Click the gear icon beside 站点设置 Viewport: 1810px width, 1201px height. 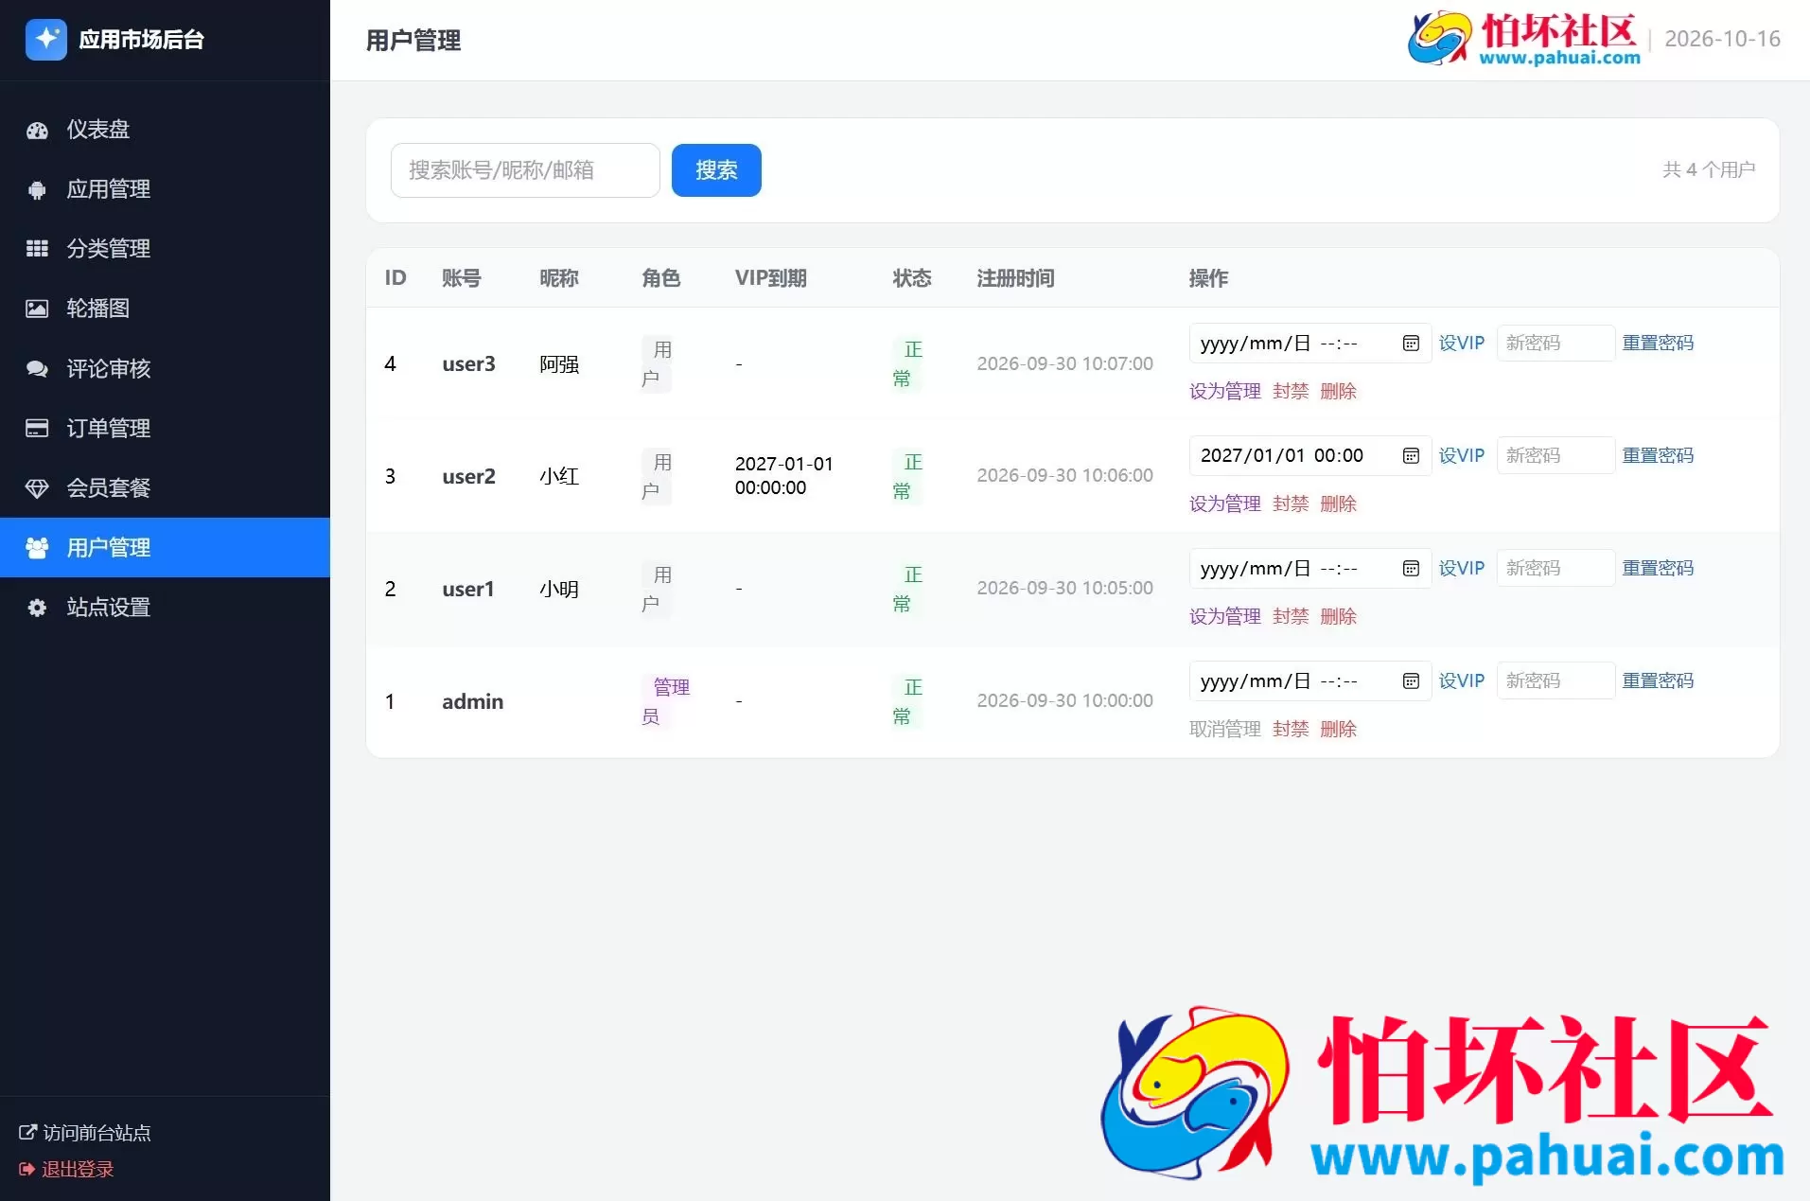point(37,608)
